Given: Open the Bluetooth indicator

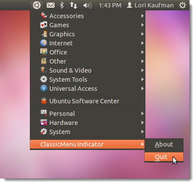Looking at the screenshot, I should click(x=62, y=5).
